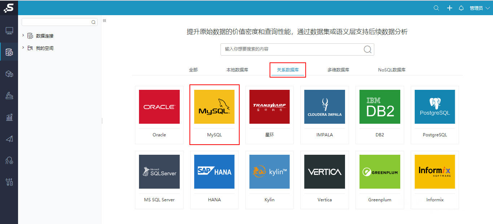493x224 pixels.
Task: Click the 'MS SQL Server' card label
Action: click(159, 200)
